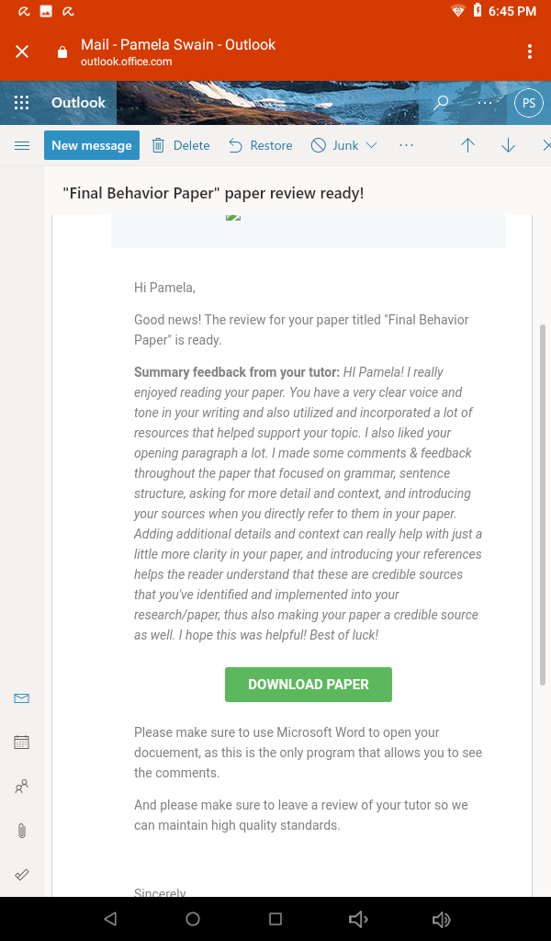
Task: Open the Outlook app launcher grid
Action: tap(22, 103)
